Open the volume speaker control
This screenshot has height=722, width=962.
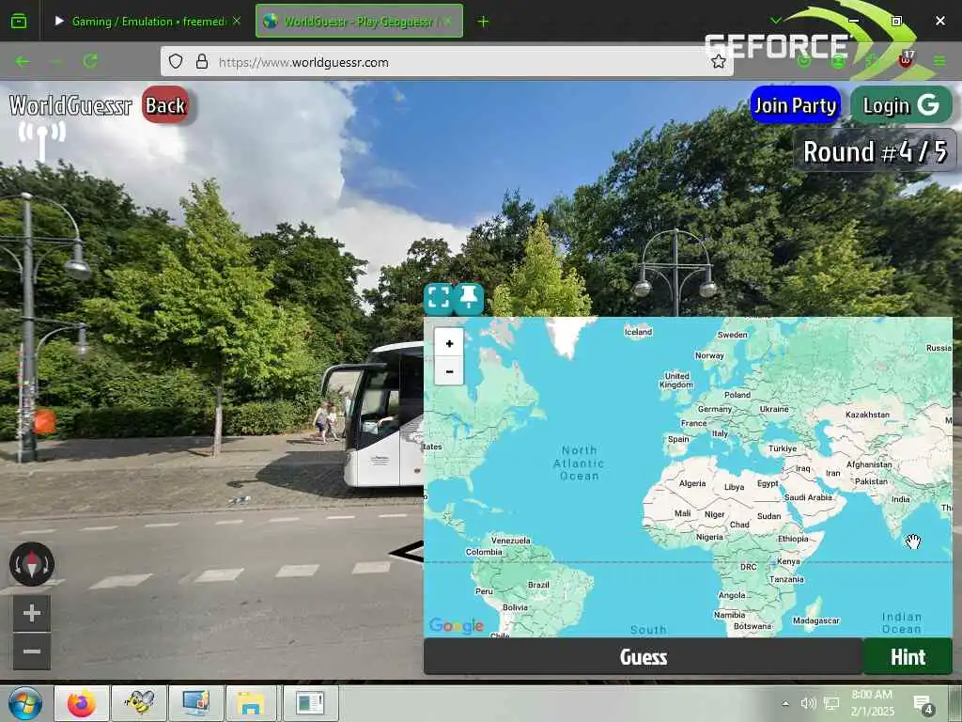click(808, 703)
